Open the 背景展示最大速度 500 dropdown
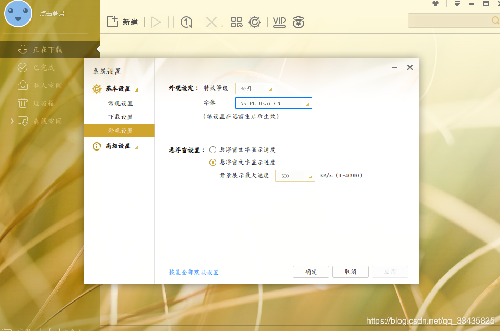The image size is (500, 331). point(295,176)
